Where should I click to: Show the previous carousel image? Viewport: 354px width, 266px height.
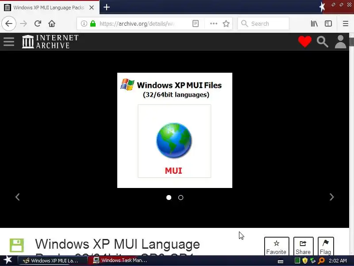pyautogui.click(x=17, y=197)
